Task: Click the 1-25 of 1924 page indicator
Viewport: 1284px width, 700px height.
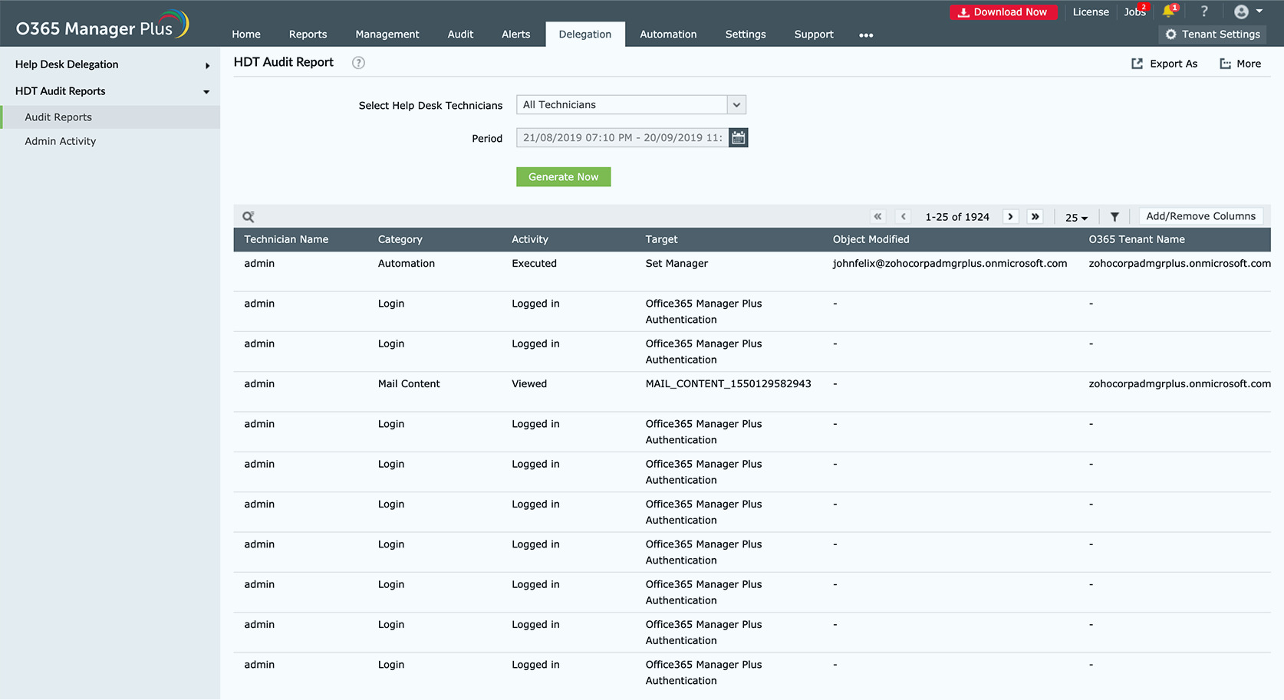Action: coord(957,217)
